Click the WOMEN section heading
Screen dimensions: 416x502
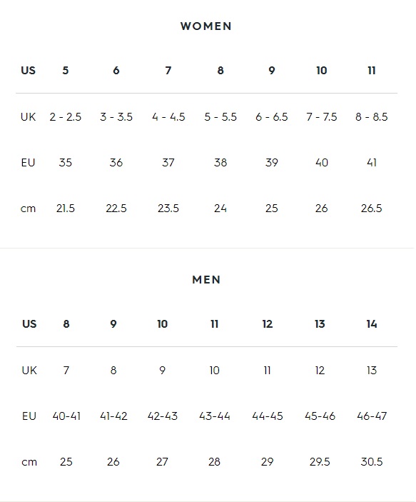[x=206, y=26]
